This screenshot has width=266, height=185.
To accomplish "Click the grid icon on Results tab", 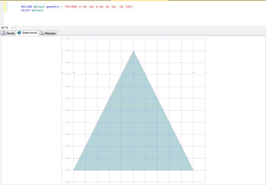I will pyautogui.click(x=3, y=33).
